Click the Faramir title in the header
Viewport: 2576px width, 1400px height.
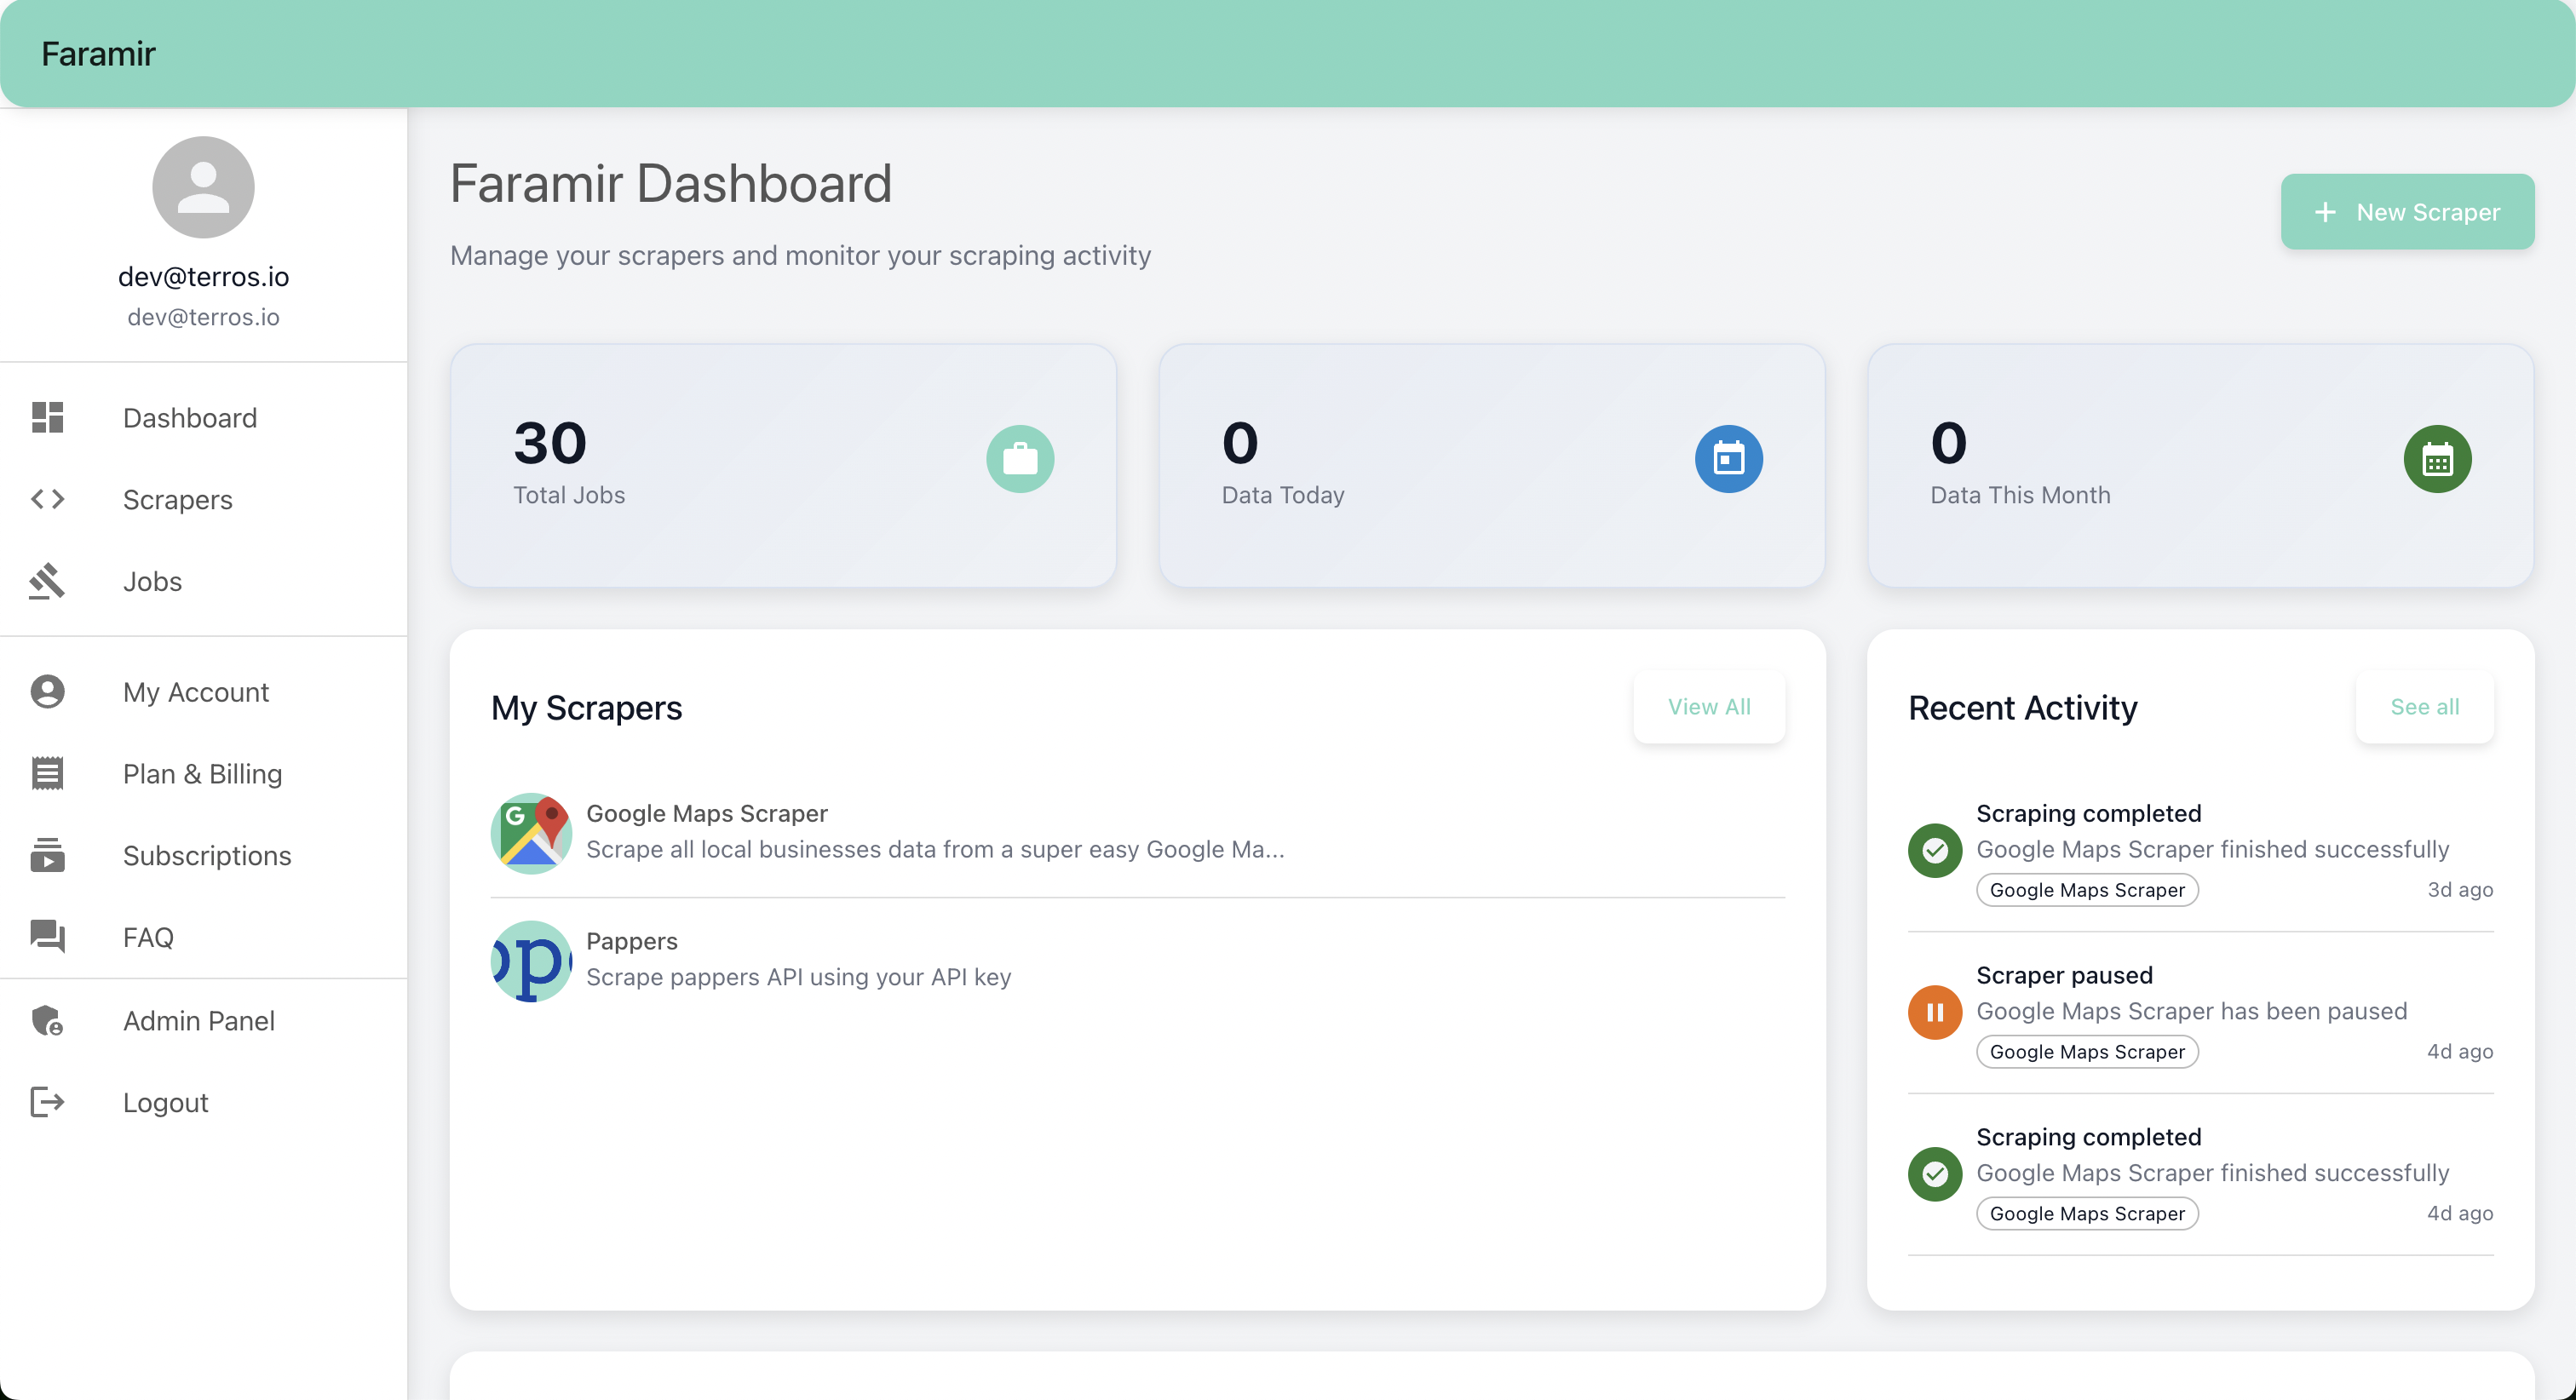click(x=98, y=53)
